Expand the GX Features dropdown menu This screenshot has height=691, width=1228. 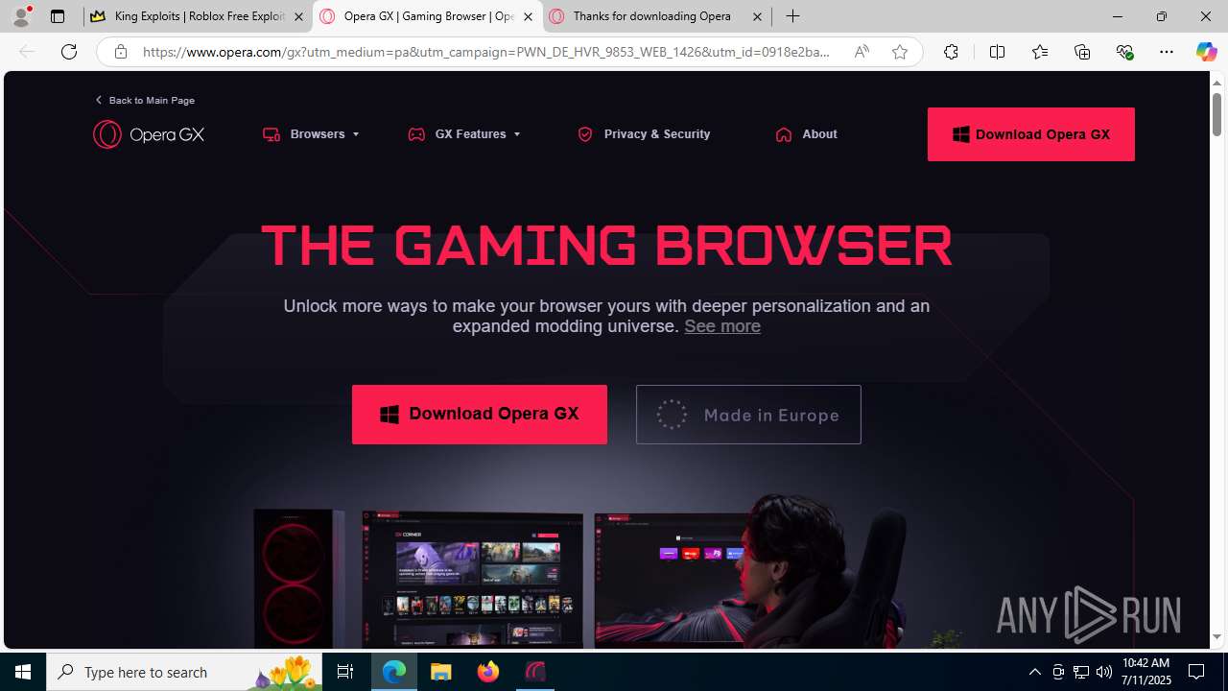464,134
